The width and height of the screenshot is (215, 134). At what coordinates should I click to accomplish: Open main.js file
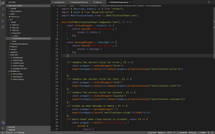[28, 49]
